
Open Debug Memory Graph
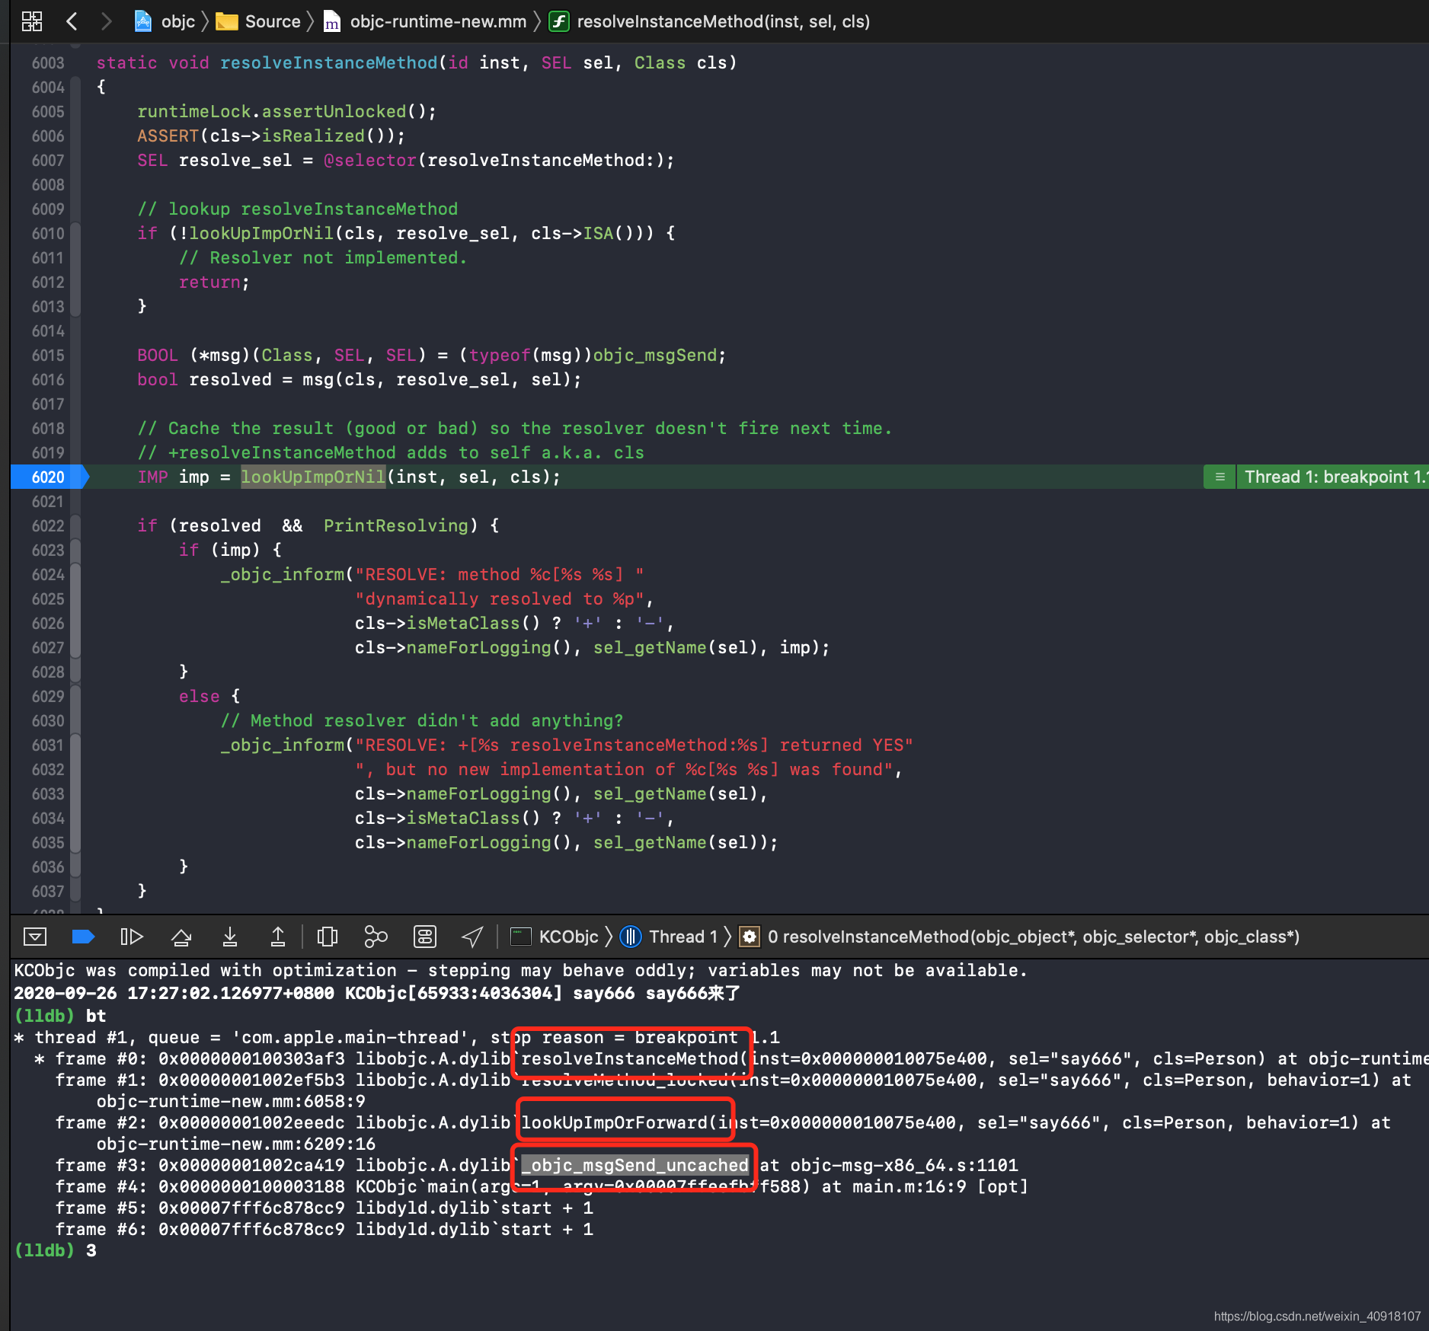(x=376, y=937)
